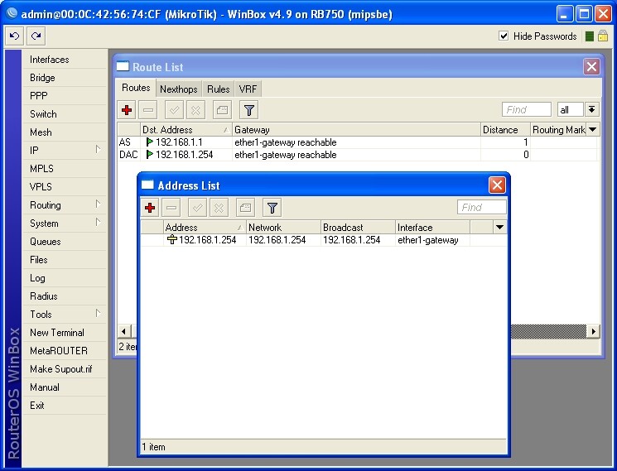Open the filter funnel in Route List
This screenshot has height=471, width=617.
point(248,110)
